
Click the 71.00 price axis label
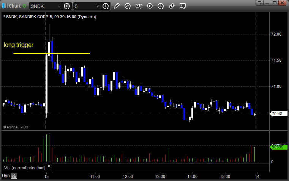pos(276,86)
